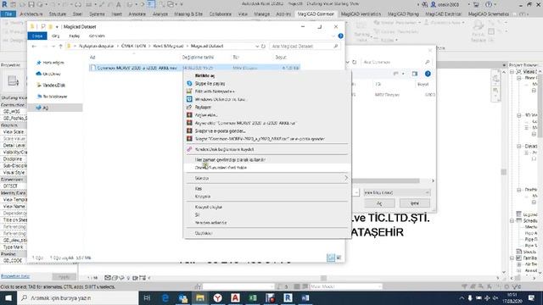Click the open dialog search field
This screenshot has height=305, width=543.
396,62
